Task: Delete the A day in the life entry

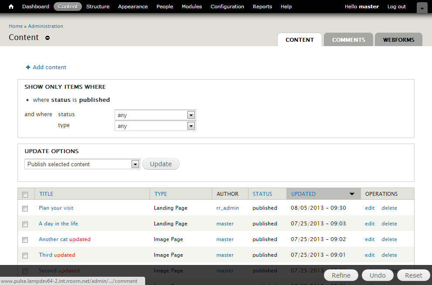Action: [x=389, y=224]
